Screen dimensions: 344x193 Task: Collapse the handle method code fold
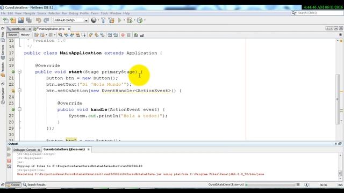point(19,109)
